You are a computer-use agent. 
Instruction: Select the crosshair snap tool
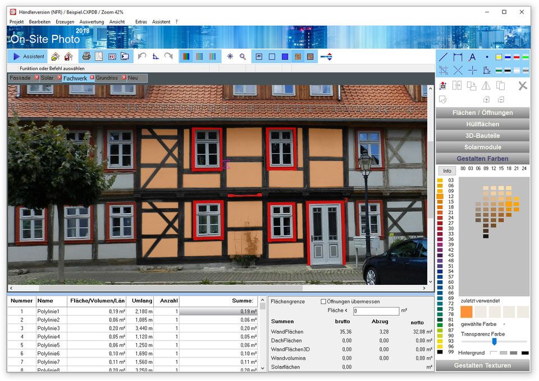pyautogui.click(x=473, y=70)
